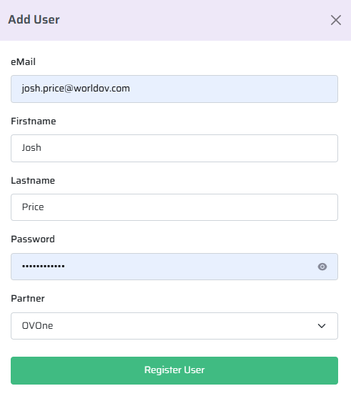
Task: Click the josh.price@worldov.com address text
Action: [76, 89]
